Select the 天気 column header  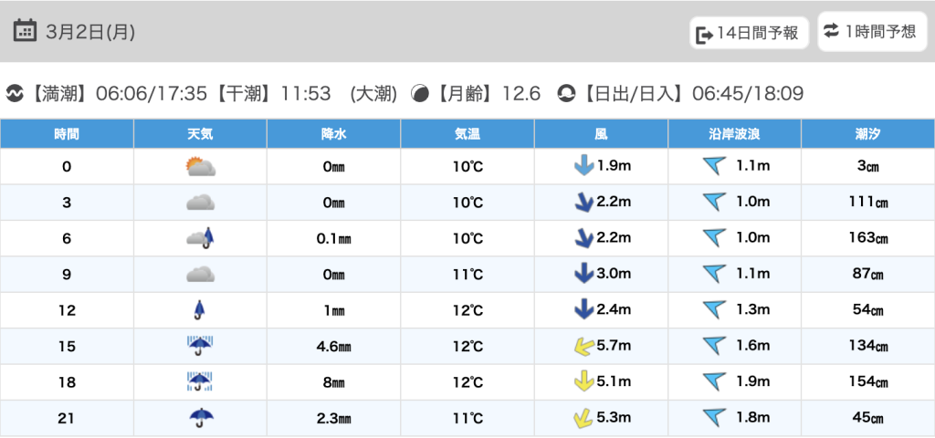[x=200, y=134]
